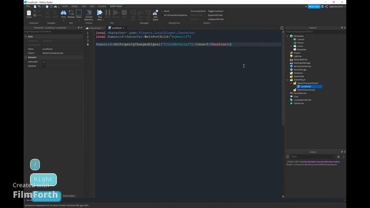Click the Step Over debugger icon
Viewport: 370px width, 208px height.
tap(140, 13)
